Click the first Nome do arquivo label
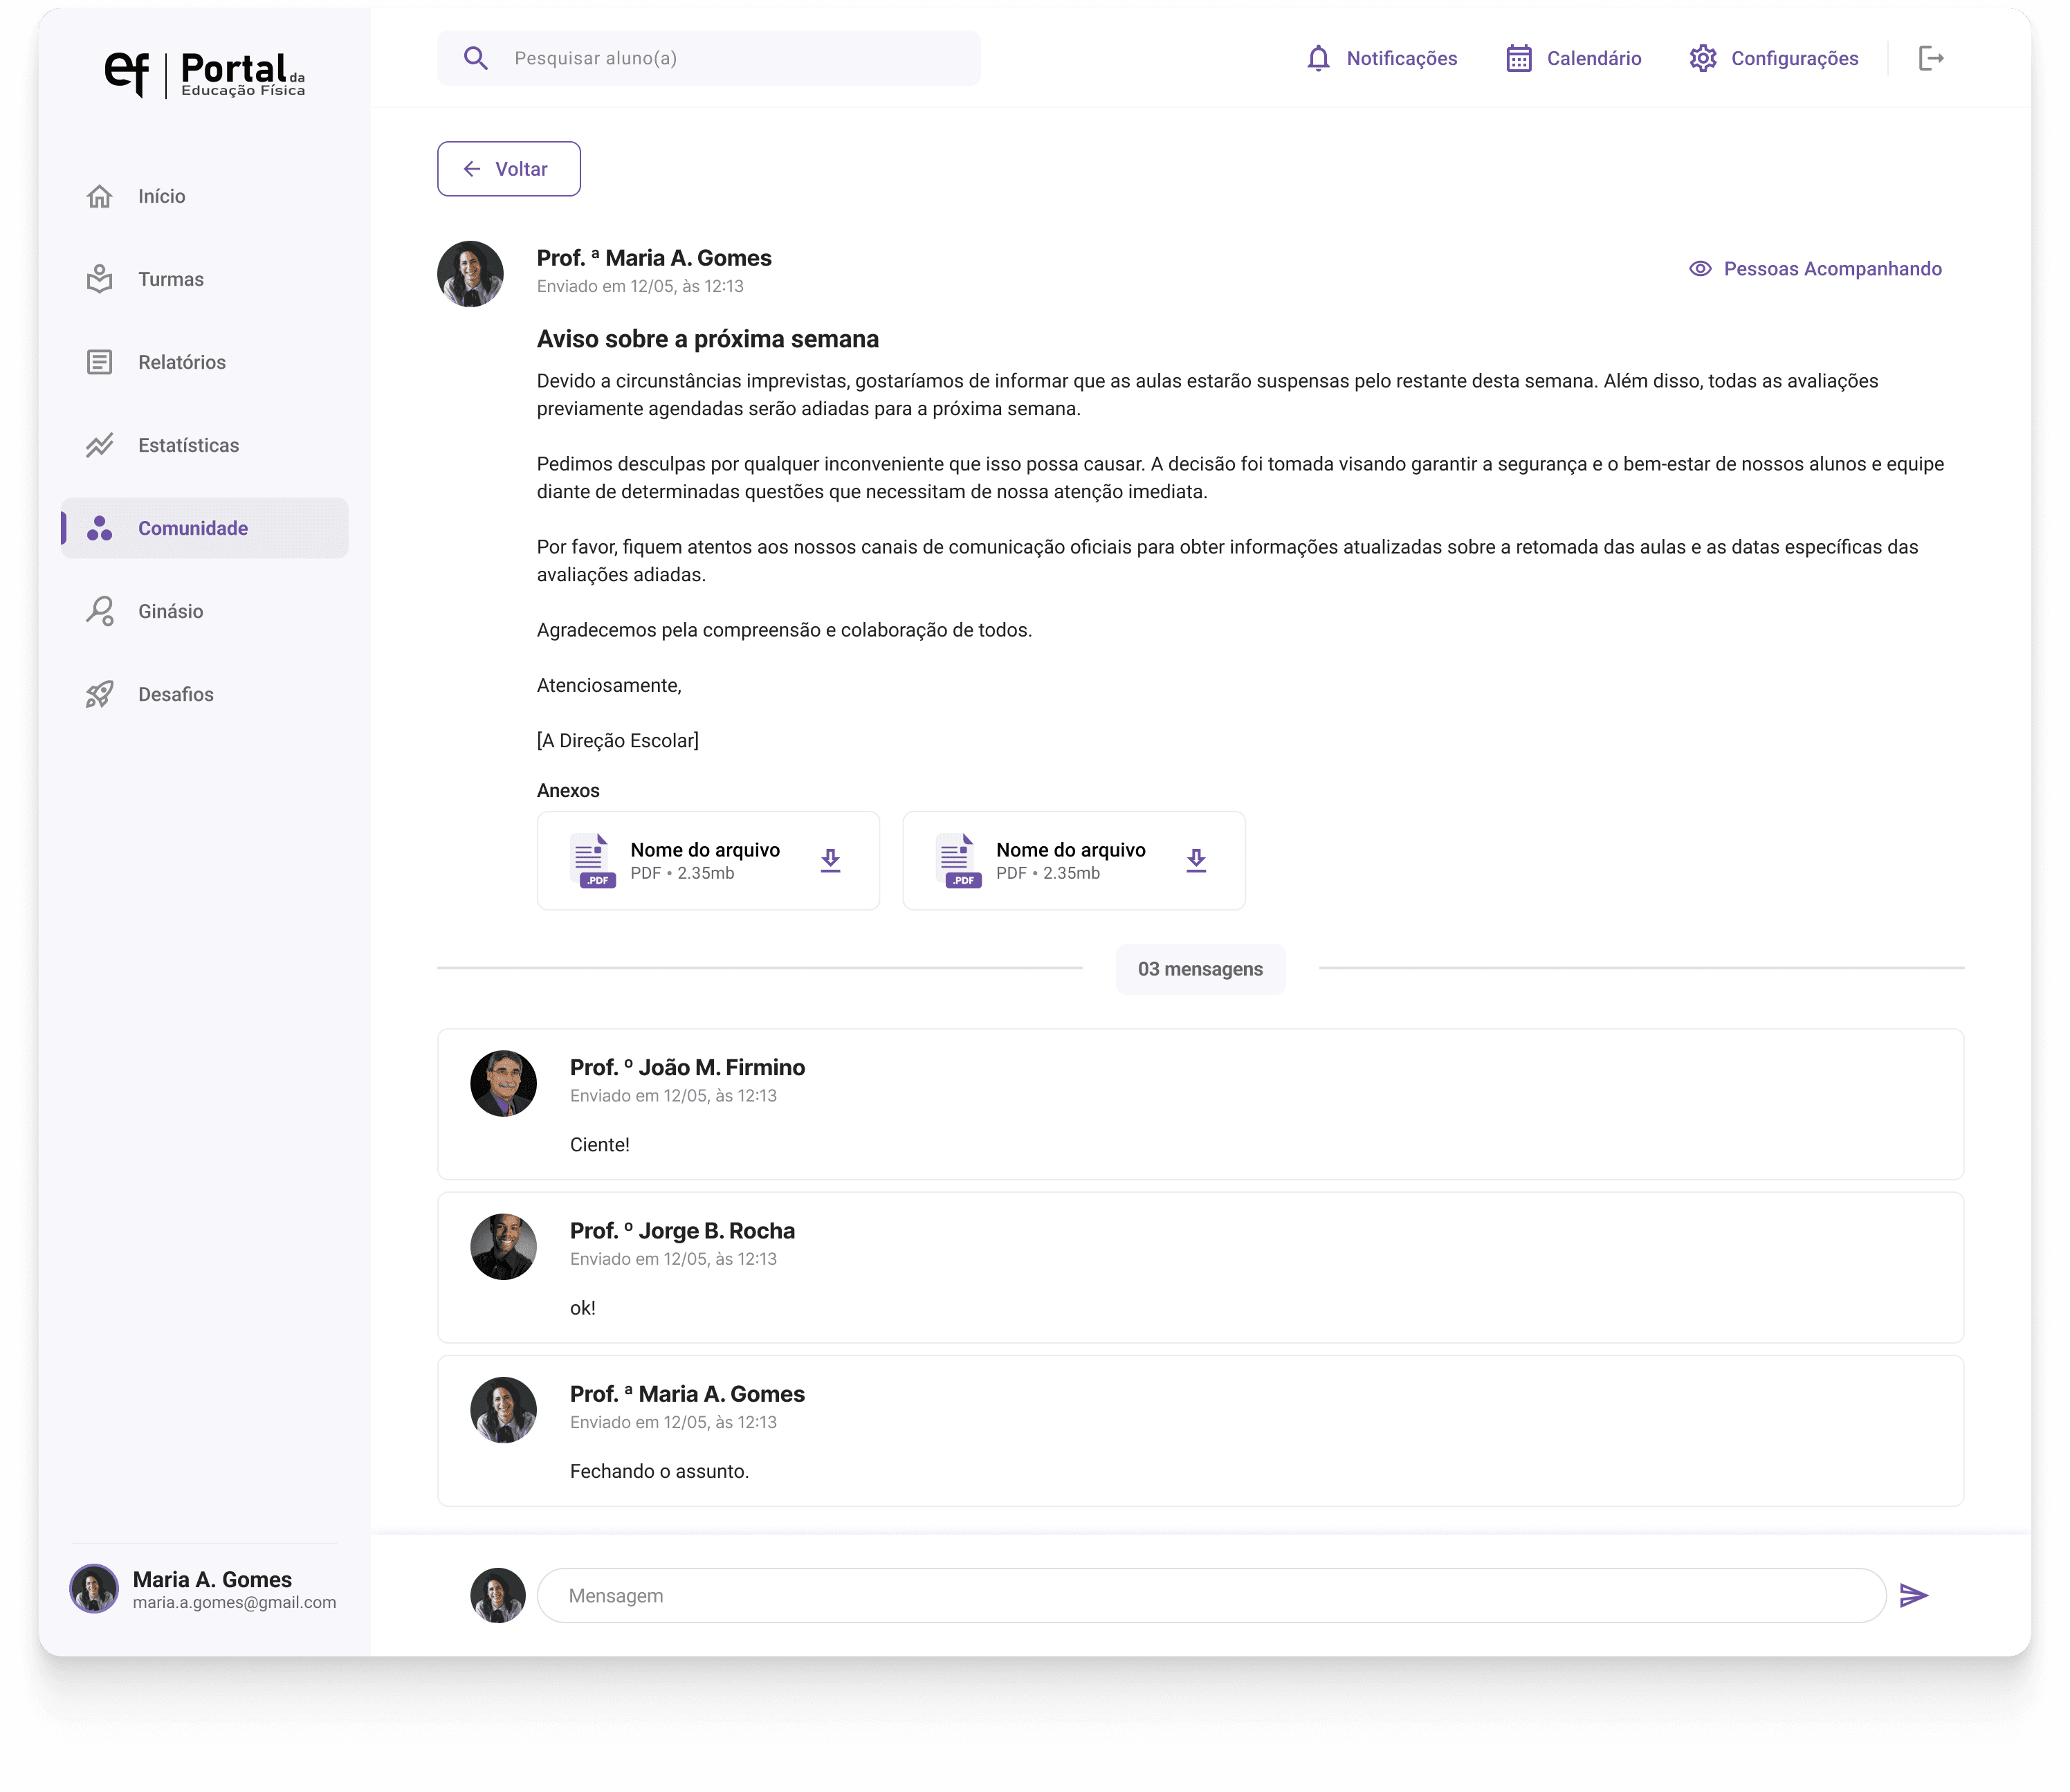This screenshot has width=2070, height=1792. pos(705,849)
